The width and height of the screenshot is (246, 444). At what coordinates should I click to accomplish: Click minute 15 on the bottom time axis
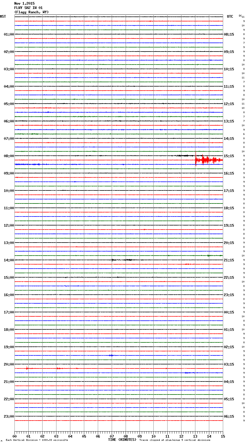223,436
